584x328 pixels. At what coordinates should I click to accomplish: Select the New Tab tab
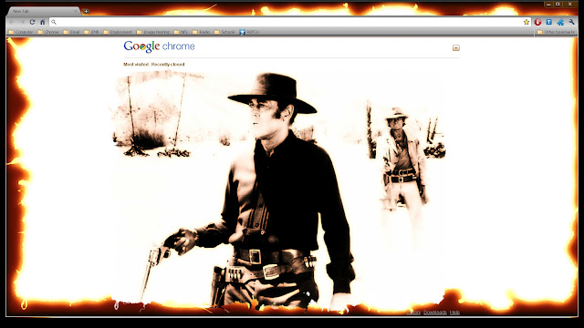43,11
